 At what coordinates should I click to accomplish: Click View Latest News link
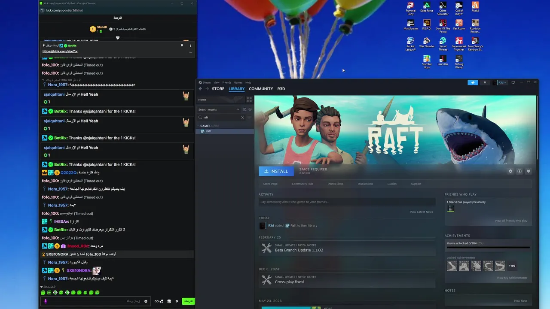(421, 212)
